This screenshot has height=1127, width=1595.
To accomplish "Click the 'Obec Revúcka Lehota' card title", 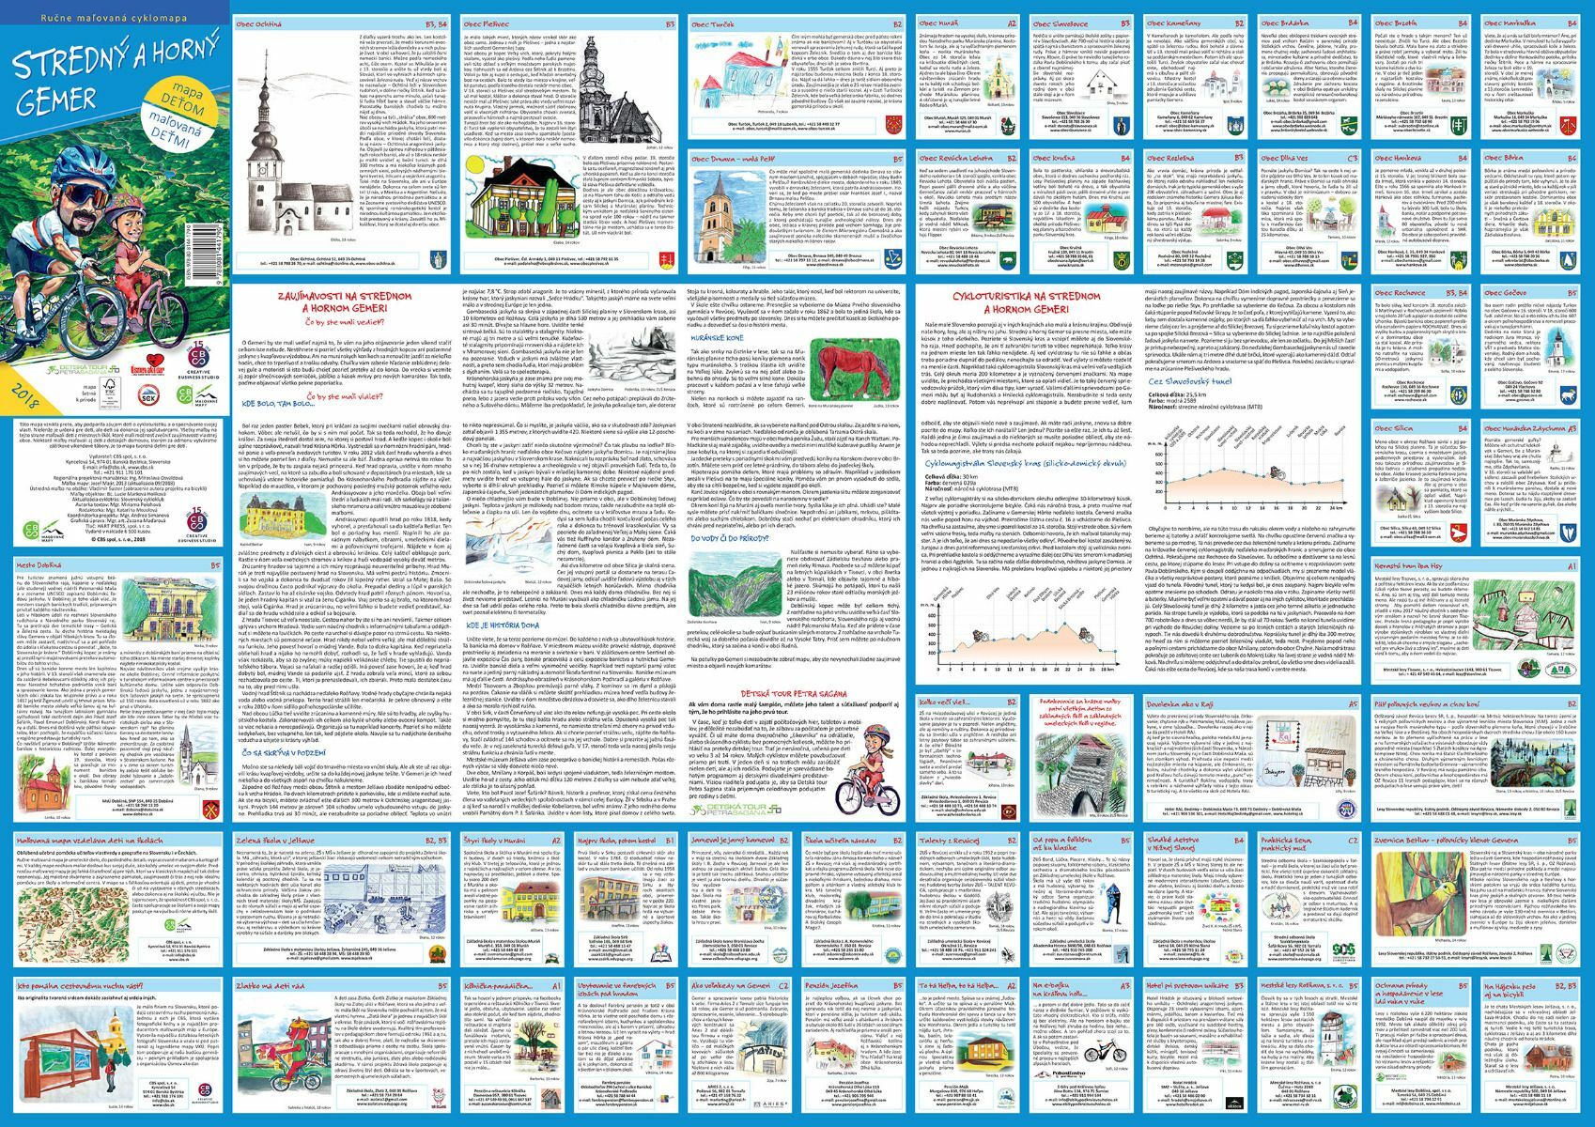I will point(956,159).
